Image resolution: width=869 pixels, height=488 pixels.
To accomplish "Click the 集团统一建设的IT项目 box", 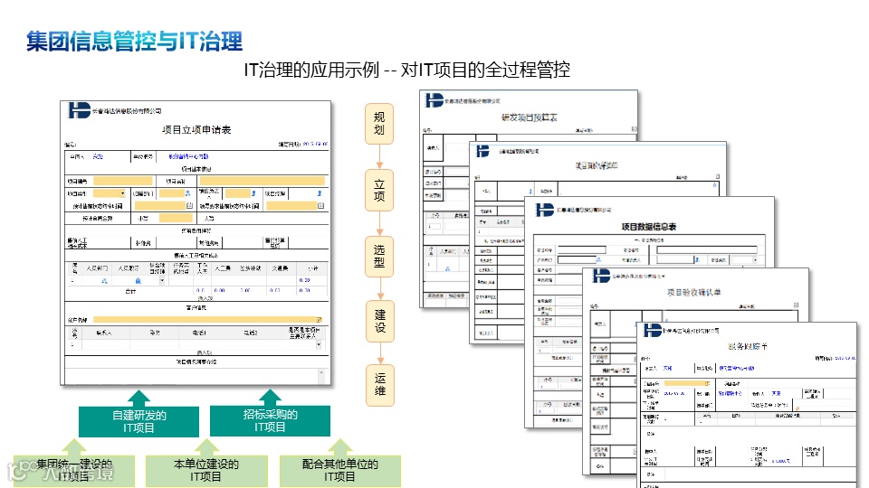I will click(x=73, y=471).
